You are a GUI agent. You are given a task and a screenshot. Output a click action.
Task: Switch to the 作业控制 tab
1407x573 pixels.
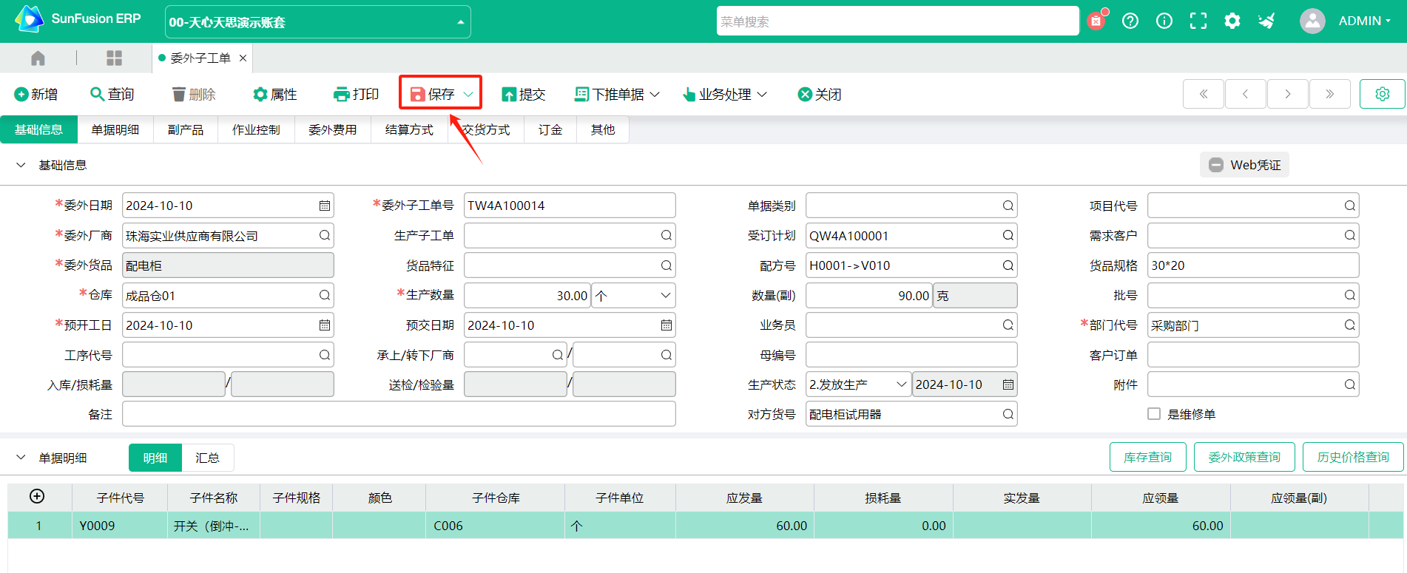(256, 129)
